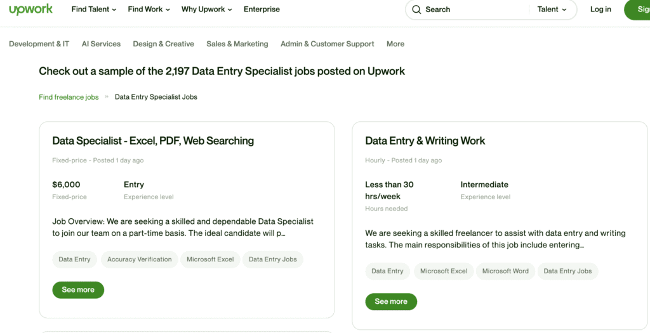This screenshot has height=333, width=650.
Task: Select the Microsoft Word skill tag
Action: pyautogui.click(x=505, y=271)
